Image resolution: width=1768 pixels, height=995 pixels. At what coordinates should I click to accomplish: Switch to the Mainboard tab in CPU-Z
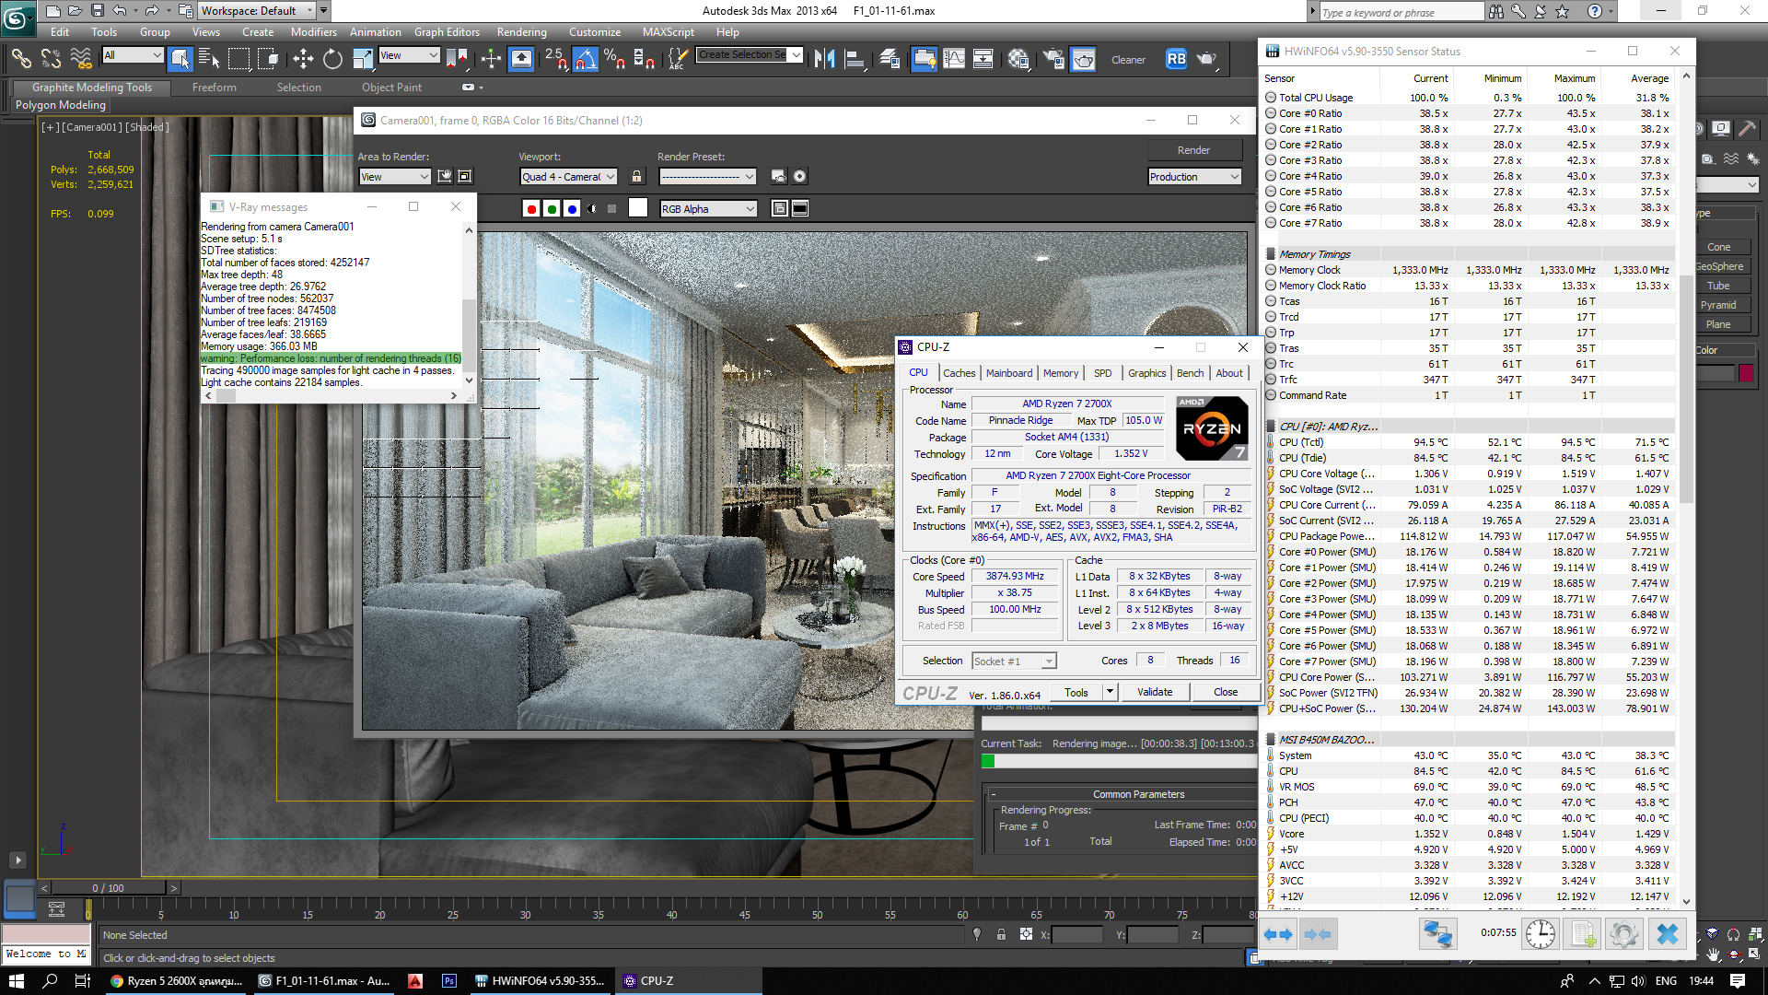point(1008,373)
